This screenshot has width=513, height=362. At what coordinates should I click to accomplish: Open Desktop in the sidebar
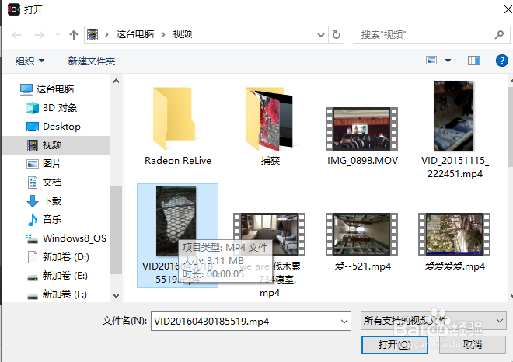point(61,126)
